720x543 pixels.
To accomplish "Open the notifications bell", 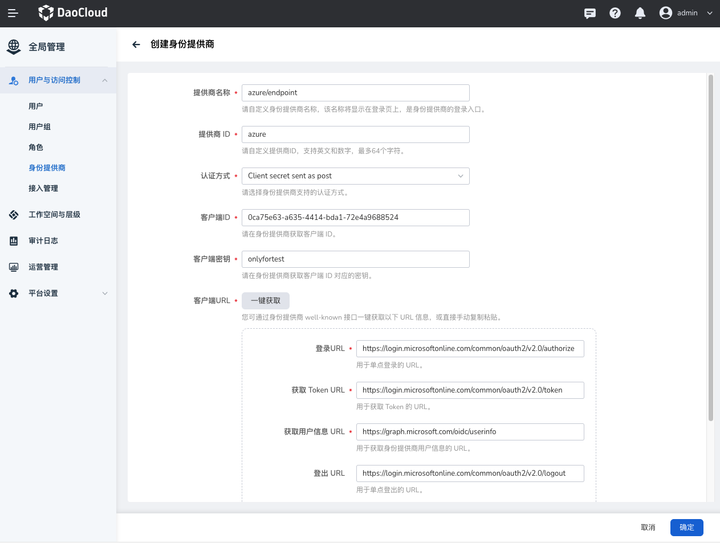I will (x=640, y=13).
